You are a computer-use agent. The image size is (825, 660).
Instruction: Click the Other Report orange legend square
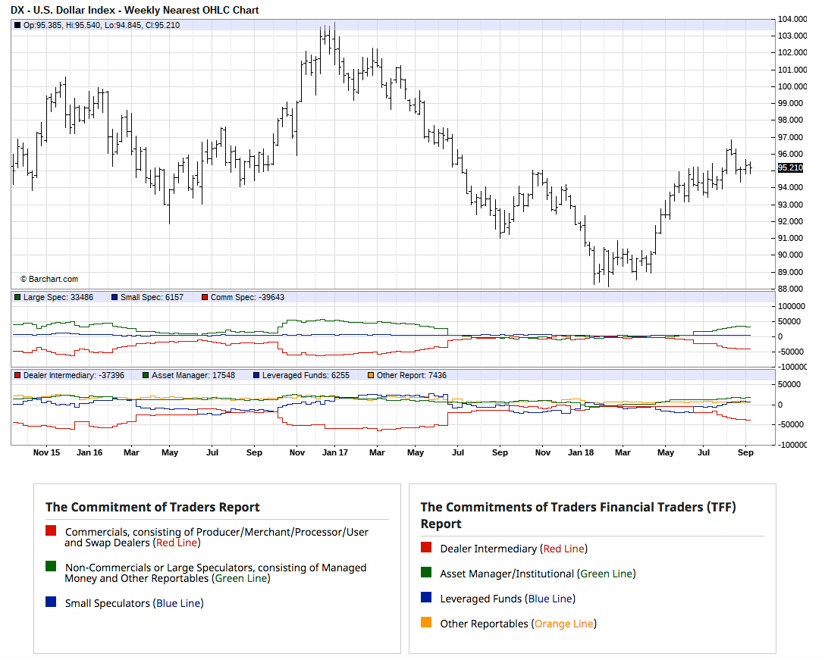click(x=370, y=376)
